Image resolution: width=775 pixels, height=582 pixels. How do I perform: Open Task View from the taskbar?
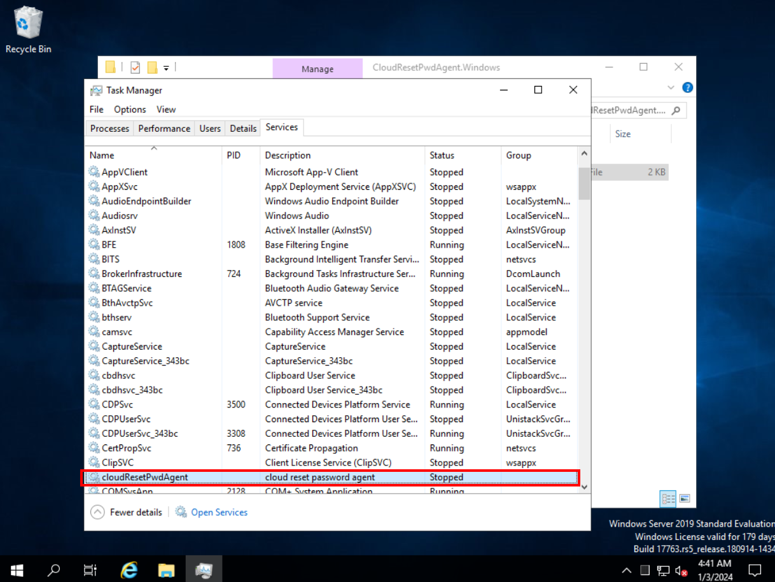[90, 569]
